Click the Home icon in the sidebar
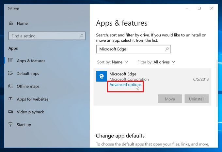Viewport: 222px width, 152px height. 11,23
